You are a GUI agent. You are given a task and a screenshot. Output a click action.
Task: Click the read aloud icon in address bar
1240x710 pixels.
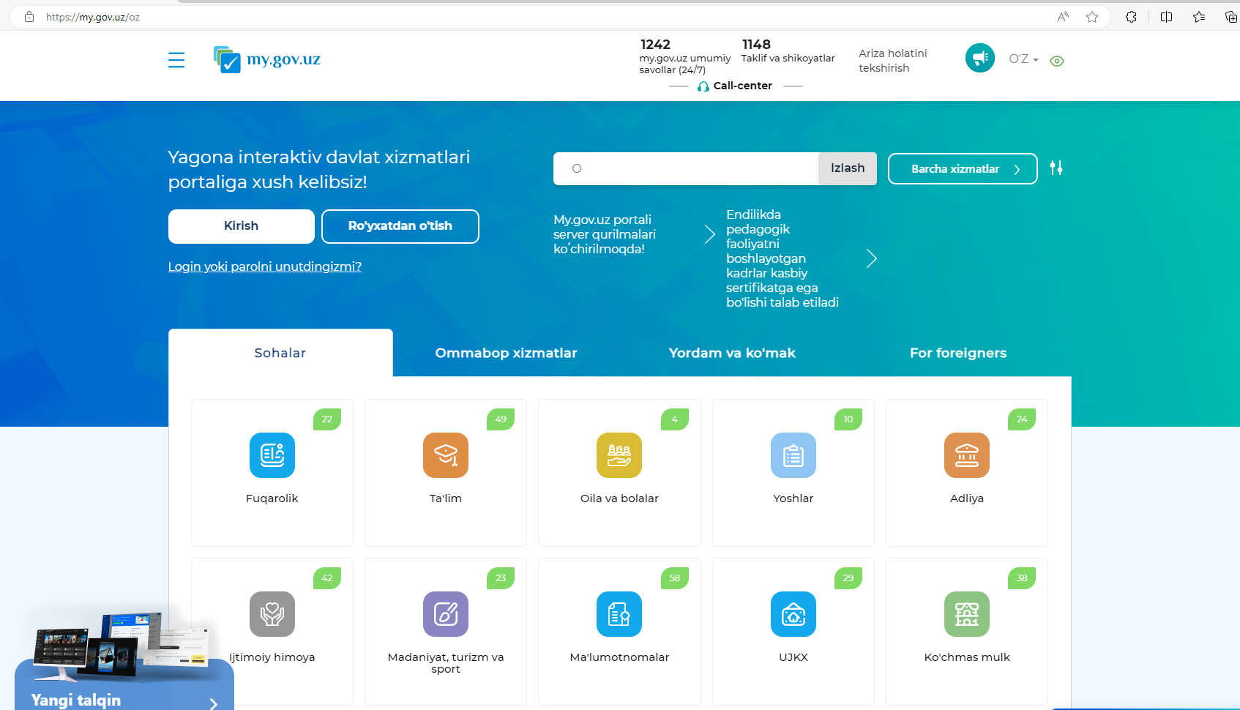1063,17
